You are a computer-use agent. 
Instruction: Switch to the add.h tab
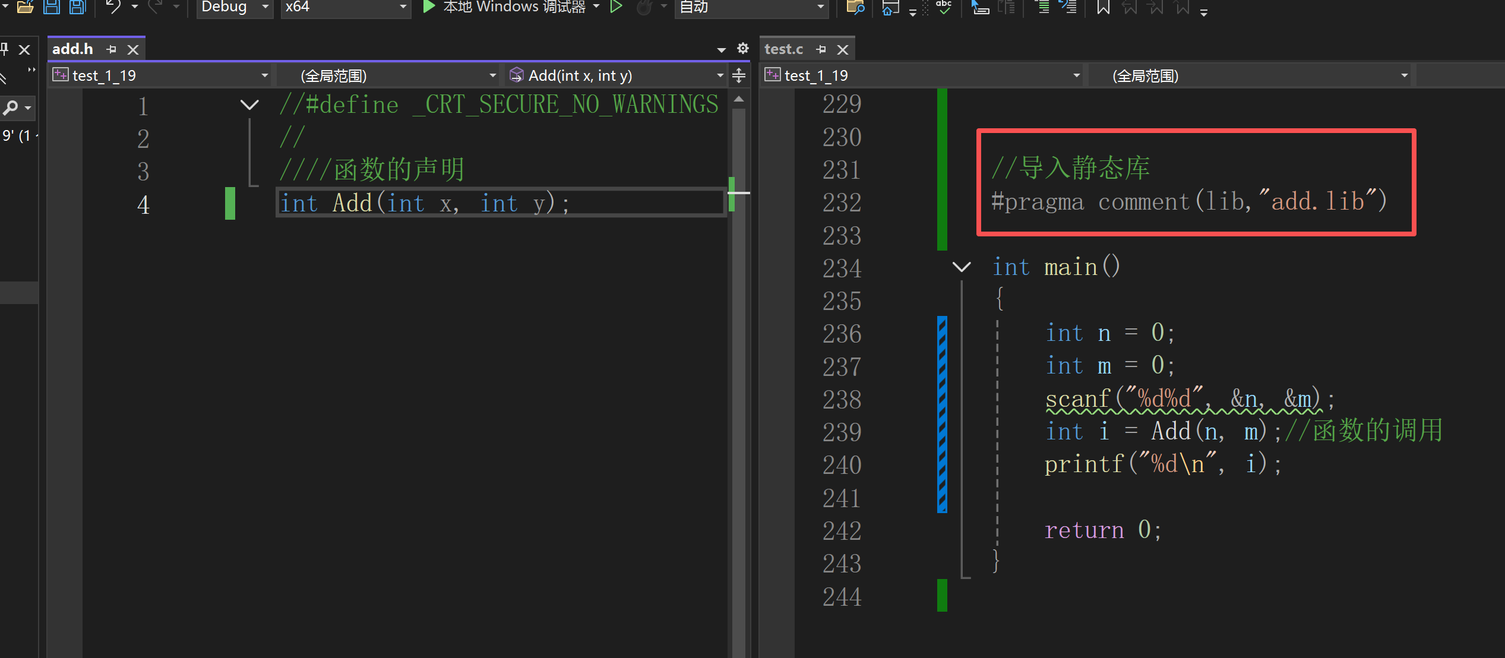72,49
